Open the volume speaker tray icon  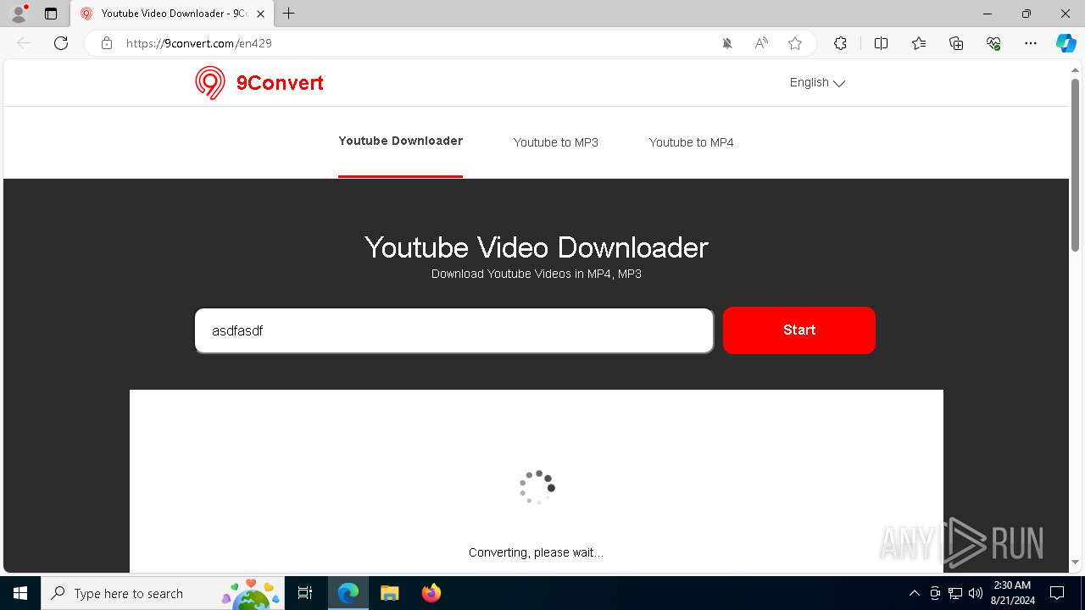[976, 593]
